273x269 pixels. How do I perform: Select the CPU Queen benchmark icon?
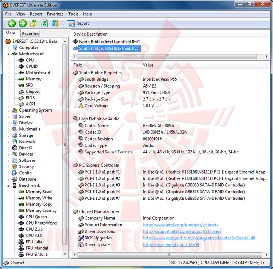[21, 217]
